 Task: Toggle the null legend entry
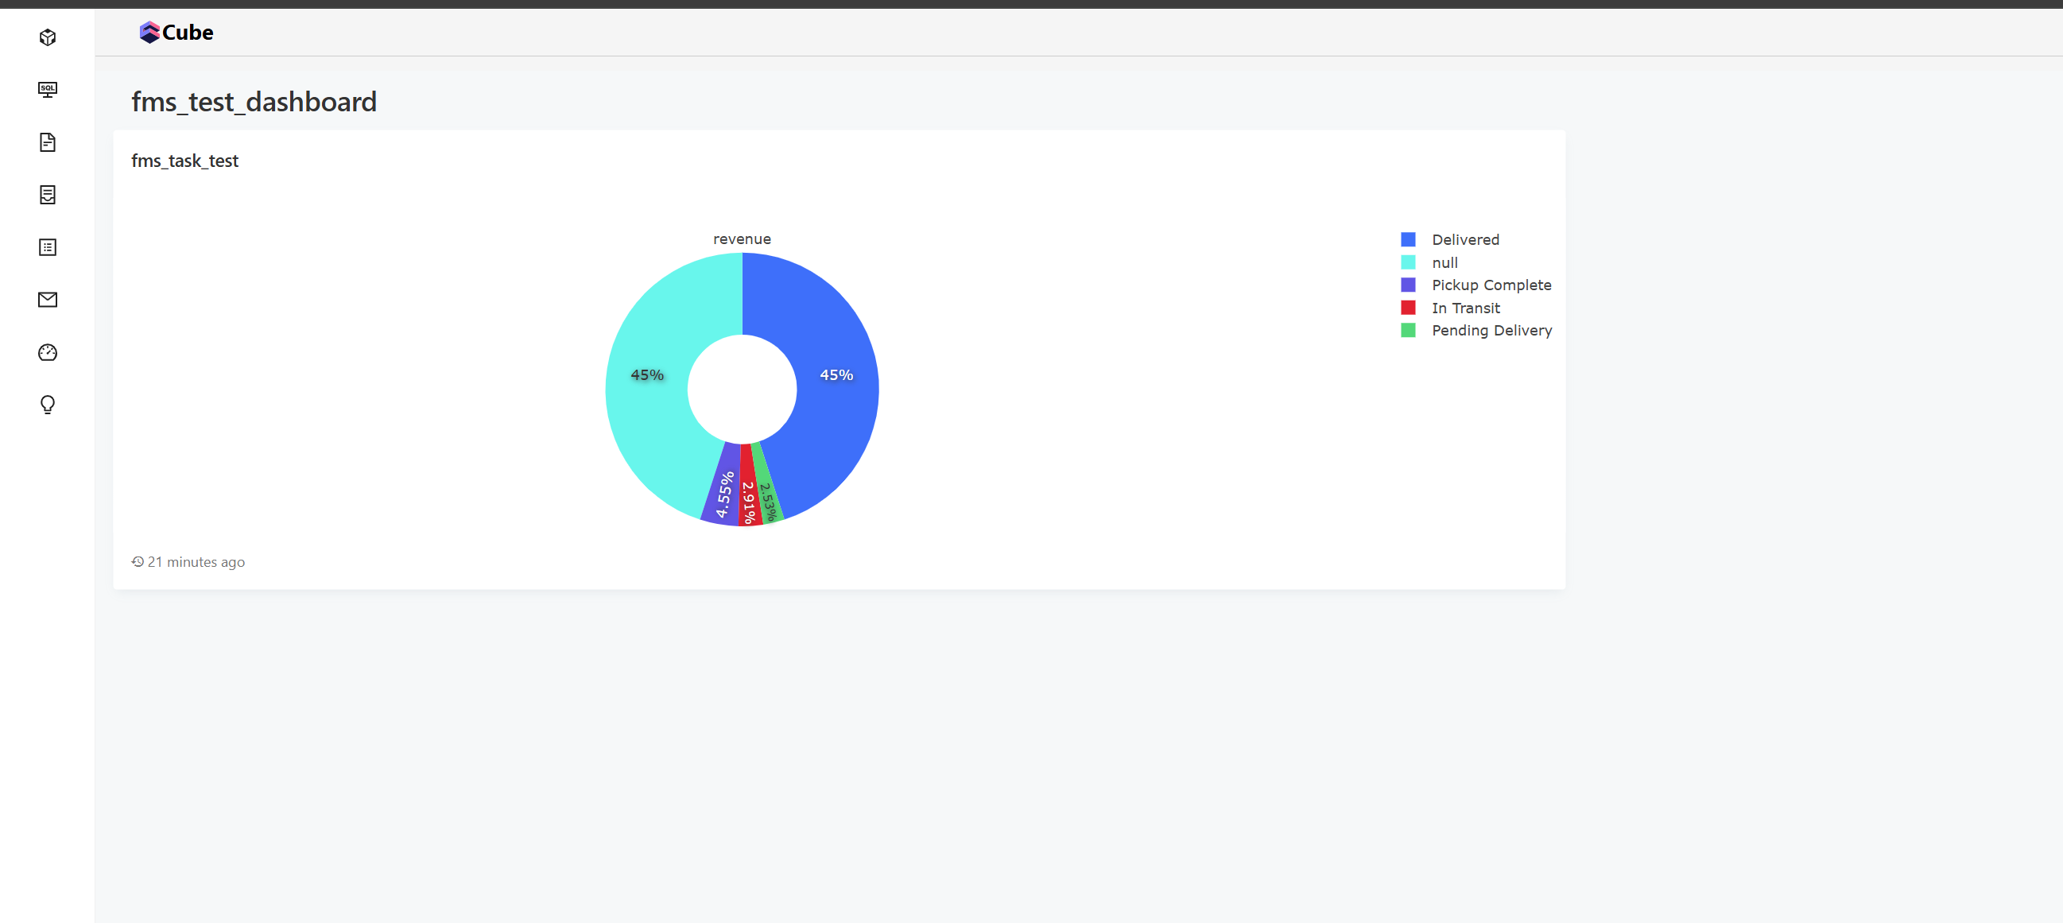1444,263
